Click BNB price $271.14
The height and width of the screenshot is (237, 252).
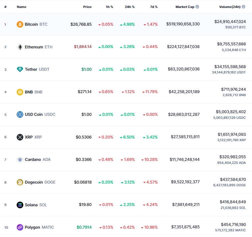tap(85, 92)
